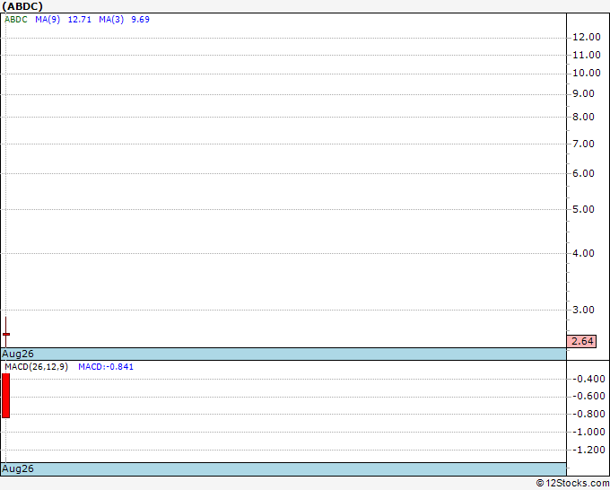Select the MA(3) legend label

point(111,20)
